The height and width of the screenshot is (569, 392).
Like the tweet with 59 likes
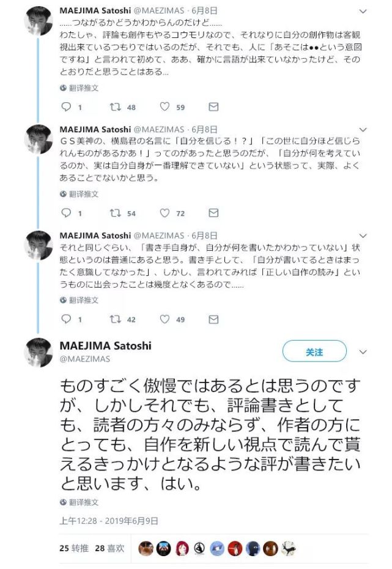point(165,106)
